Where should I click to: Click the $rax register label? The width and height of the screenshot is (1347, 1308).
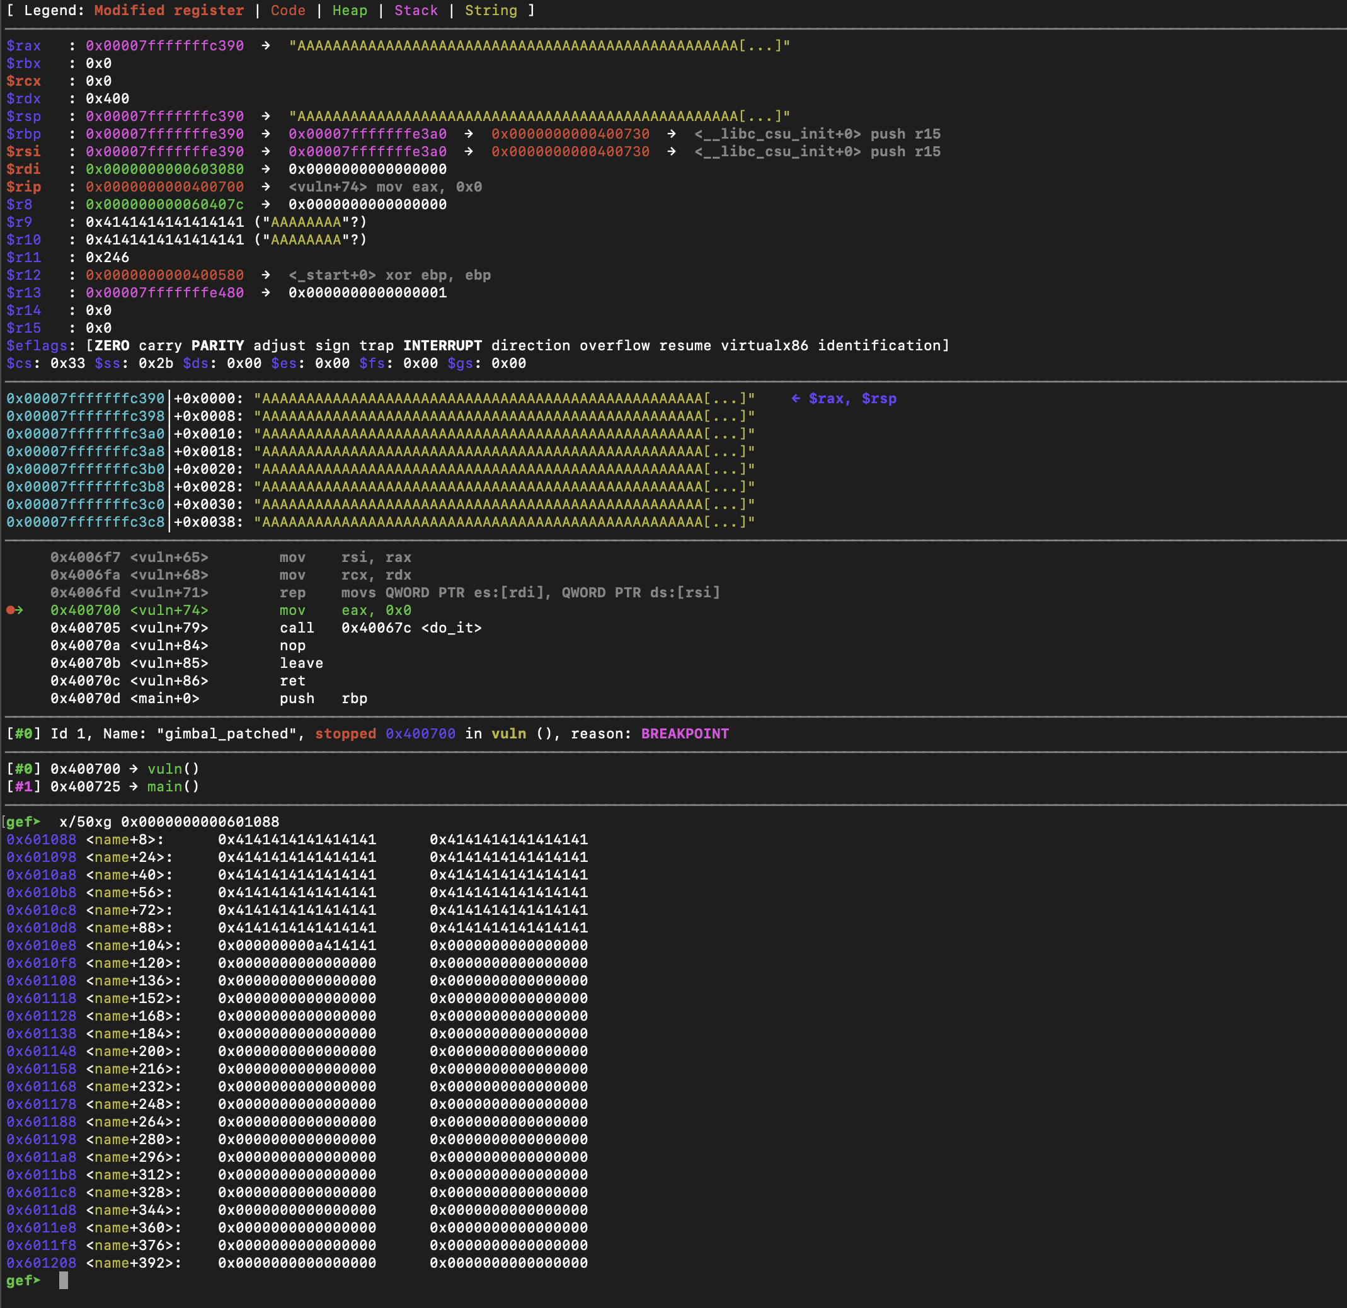point(23,45)
